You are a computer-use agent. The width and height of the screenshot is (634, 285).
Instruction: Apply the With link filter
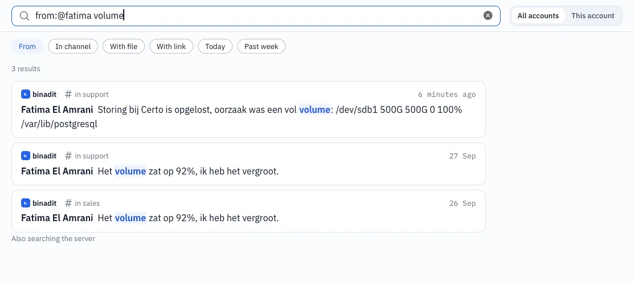point(171,47)
